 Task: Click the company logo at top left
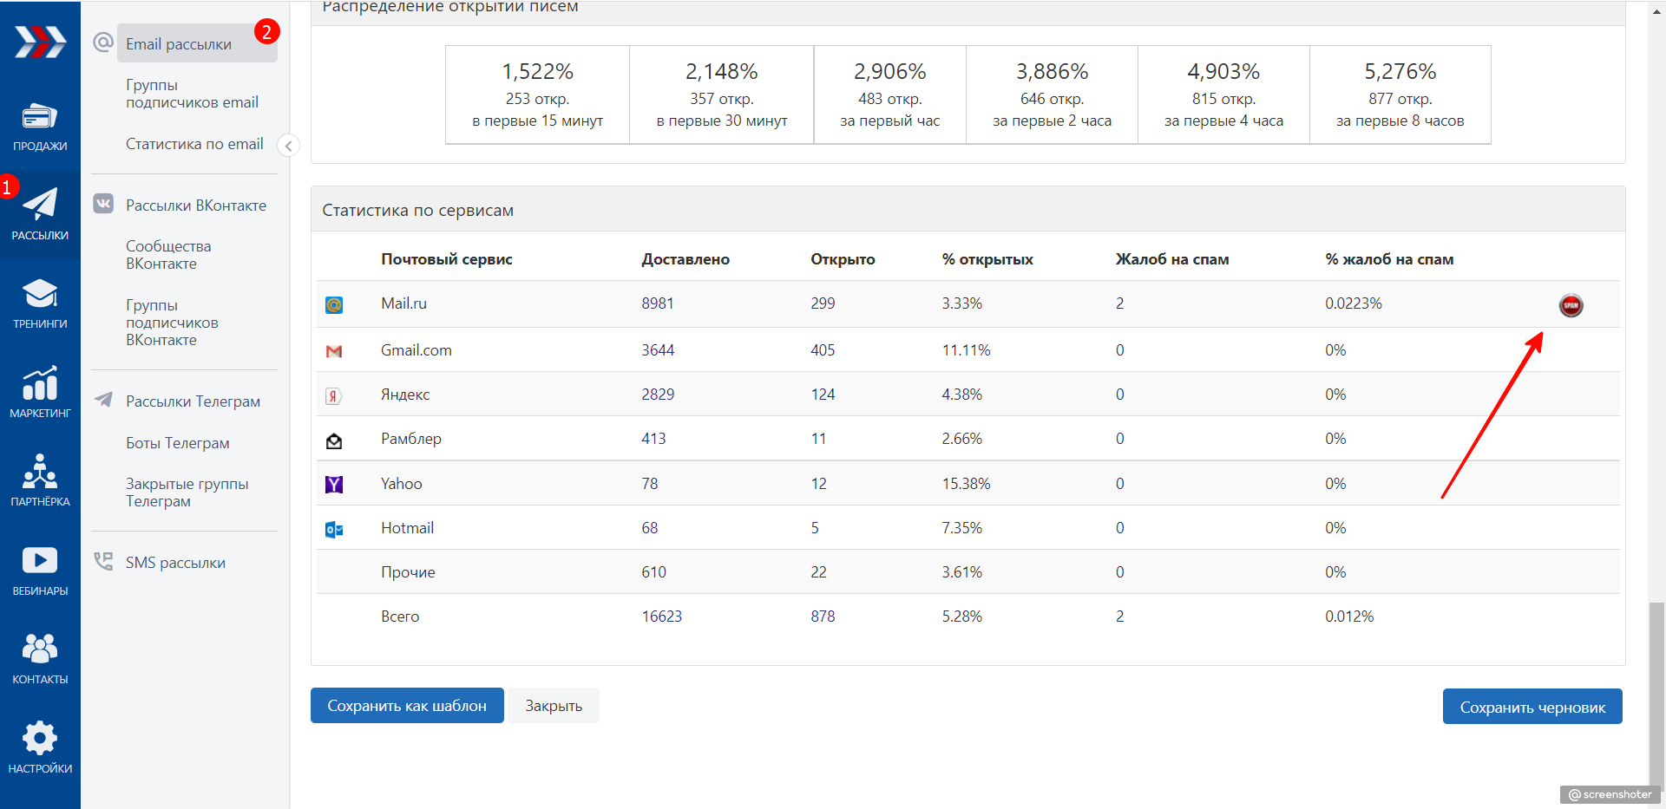click(40, 42)
